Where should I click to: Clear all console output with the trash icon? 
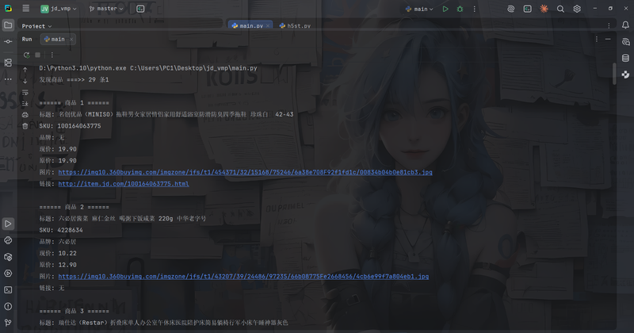click(25, 126)
